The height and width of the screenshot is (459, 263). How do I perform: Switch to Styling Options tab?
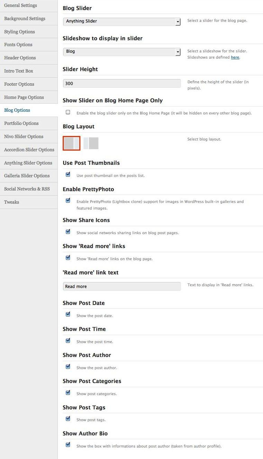pyautogui.click(x=19, y=32)
